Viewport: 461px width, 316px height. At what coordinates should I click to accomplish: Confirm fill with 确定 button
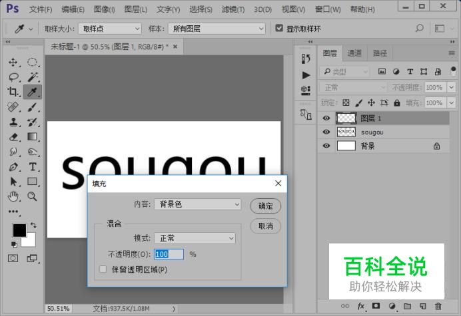pyautogui.click(x=266, y=206)
